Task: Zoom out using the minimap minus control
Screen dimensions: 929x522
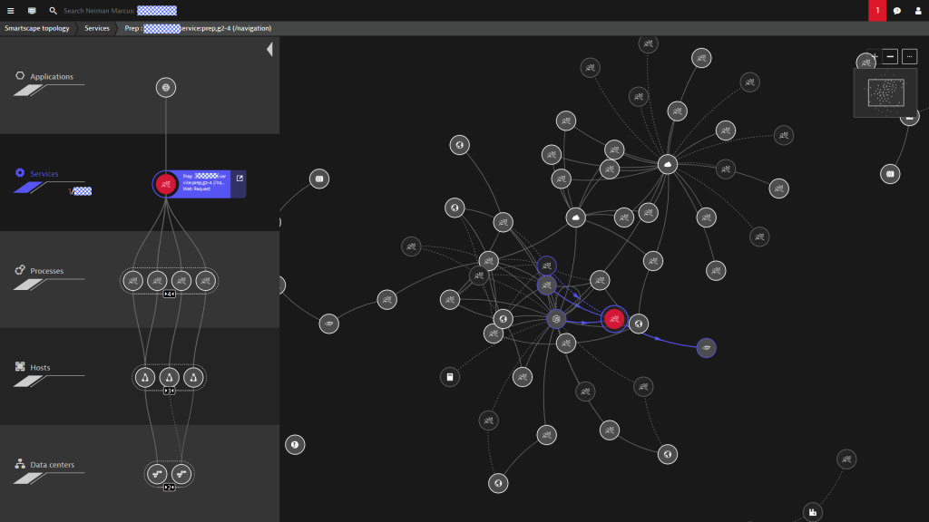Action: tap(890, 55)
